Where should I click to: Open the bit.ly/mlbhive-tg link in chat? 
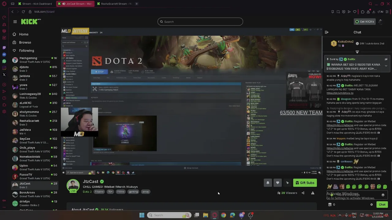(x=340, y=93)
